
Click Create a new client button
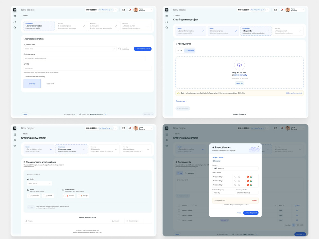(x=143, y=49)
